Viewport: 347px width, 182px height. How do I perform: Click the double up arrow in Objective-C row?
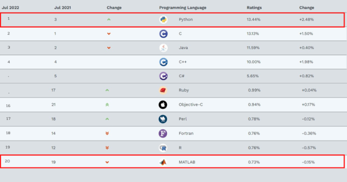point(107,105)
